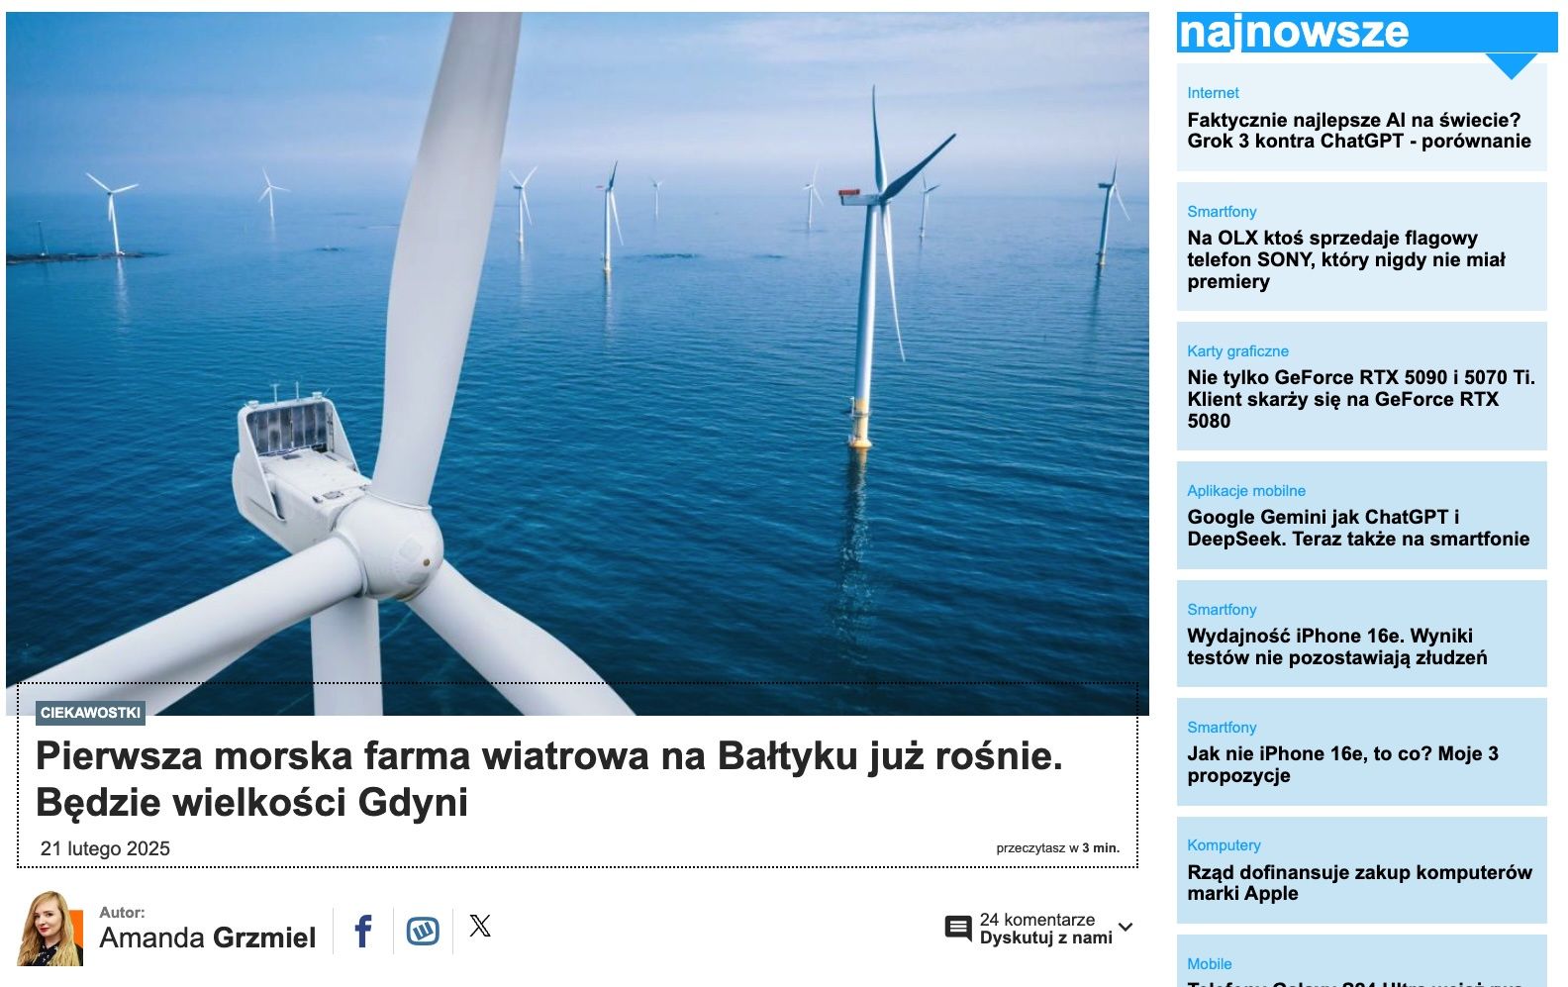The image size is (1568, 987).
Task: Expand the comments chevron arrow
Action: pyautogui.click(x=1126, y=929)
